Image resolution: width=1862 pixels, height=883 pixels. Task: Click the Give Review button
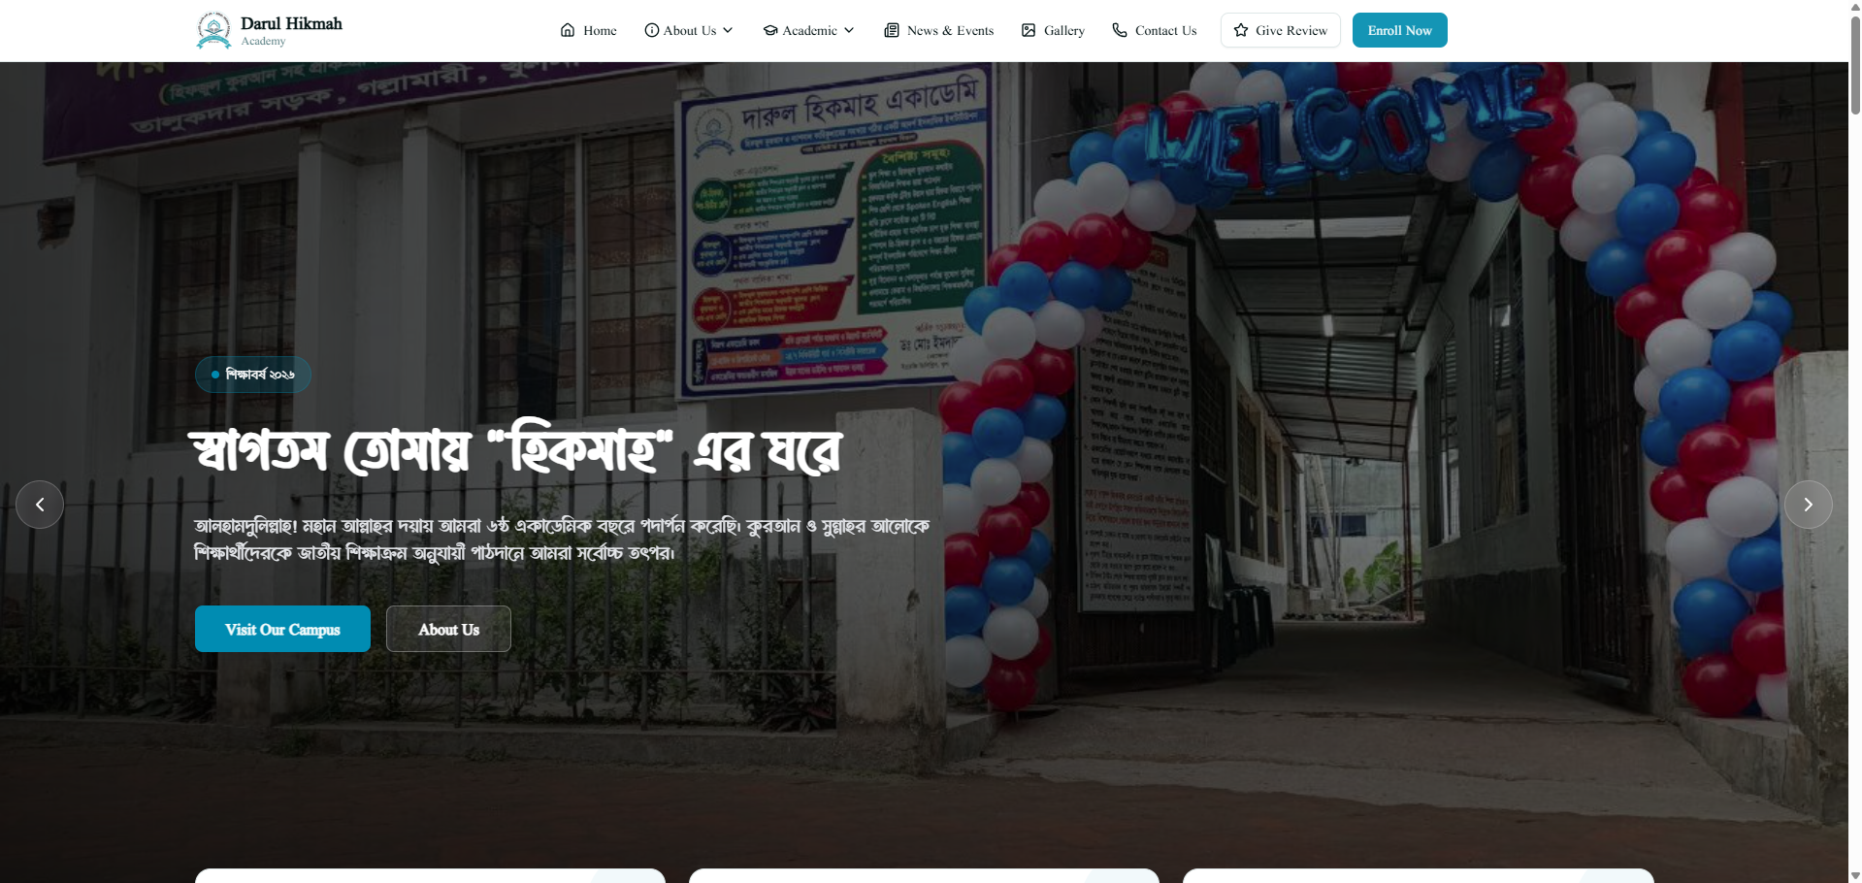tap(1281, 30)
